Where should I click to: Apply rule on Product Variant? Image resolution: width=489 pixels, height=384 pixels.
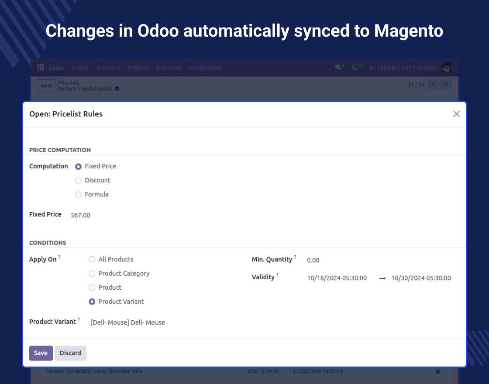click(92, 302)
